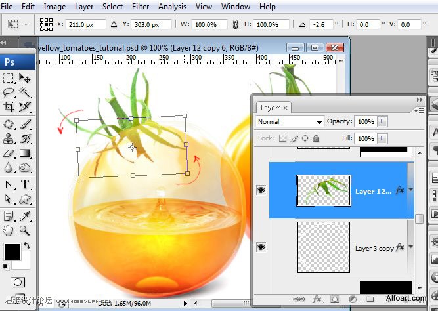The image size is (438, 311).
Task: Pick the Lasso tool
Action: (9, 93)
